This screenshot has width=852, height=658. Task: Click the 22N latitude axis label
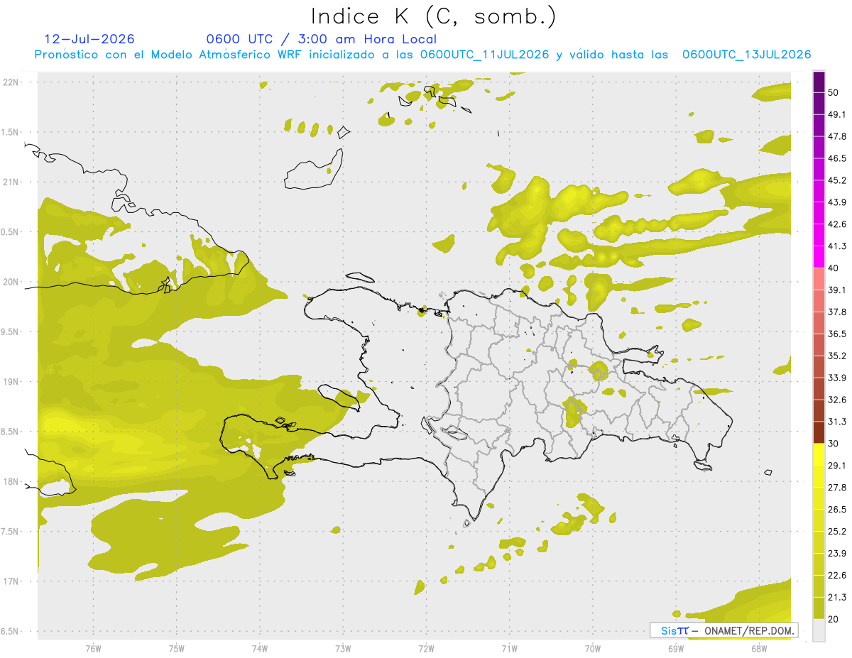tap(12, 82)
